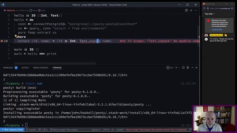Click the terminal prompt input cursor
This screenshot has width=237, height=133.
[x=26, y=125]
